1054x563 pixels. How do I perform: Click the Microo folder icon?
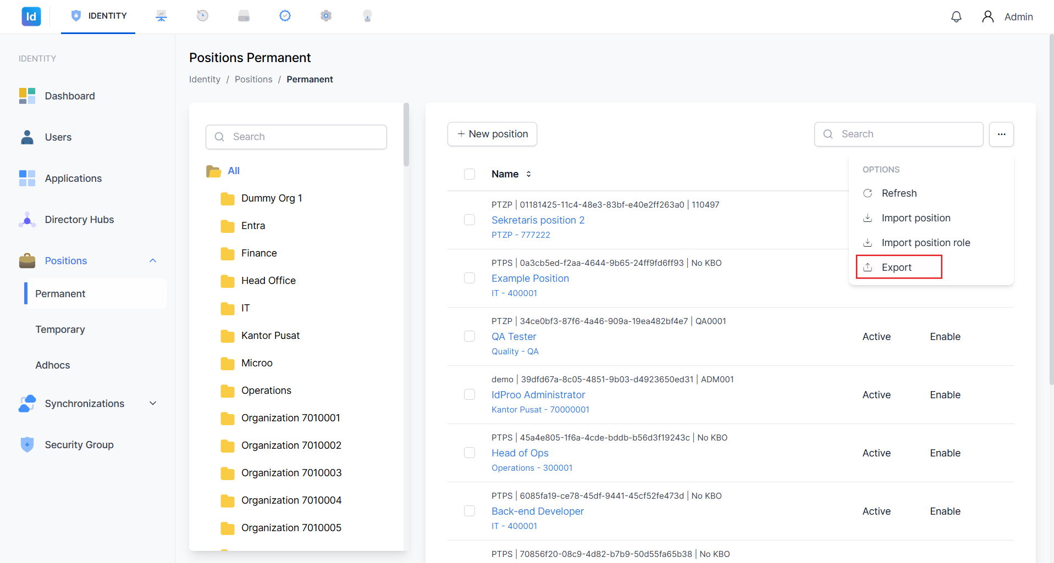[228, 363]
